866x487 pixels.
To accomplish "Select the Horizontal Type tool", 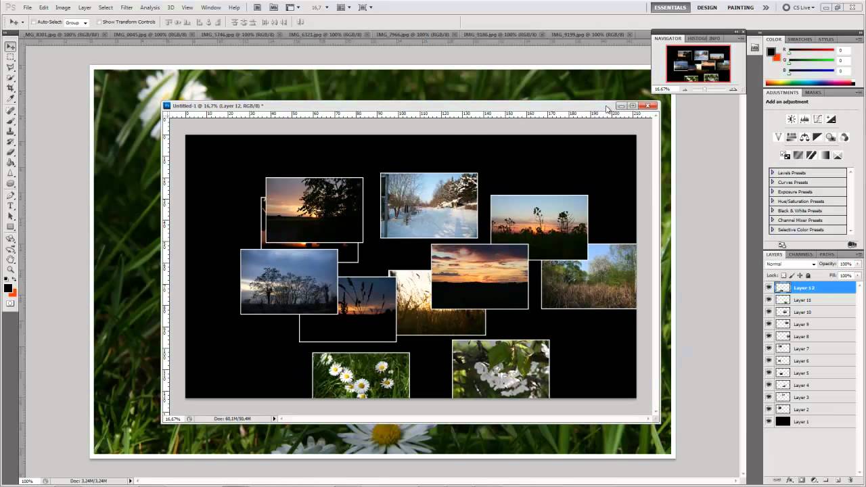I will 11,206.
